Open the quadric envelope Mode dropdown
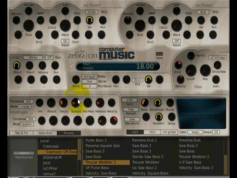 (x=27, y=124)
